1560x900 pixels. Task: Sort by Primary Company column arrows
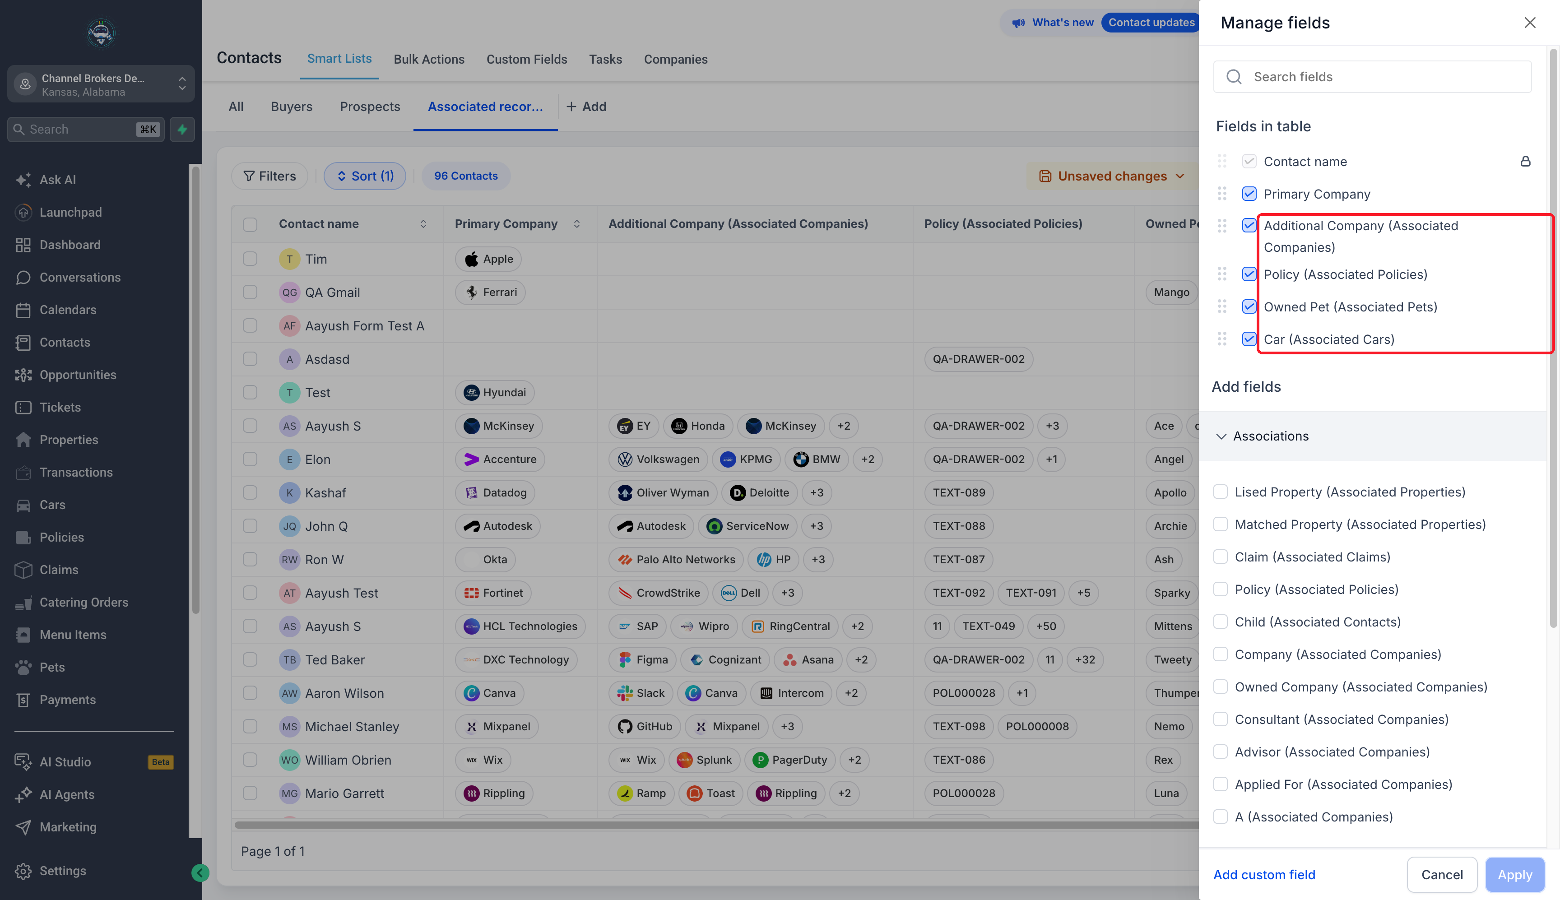tap(577, 224)
